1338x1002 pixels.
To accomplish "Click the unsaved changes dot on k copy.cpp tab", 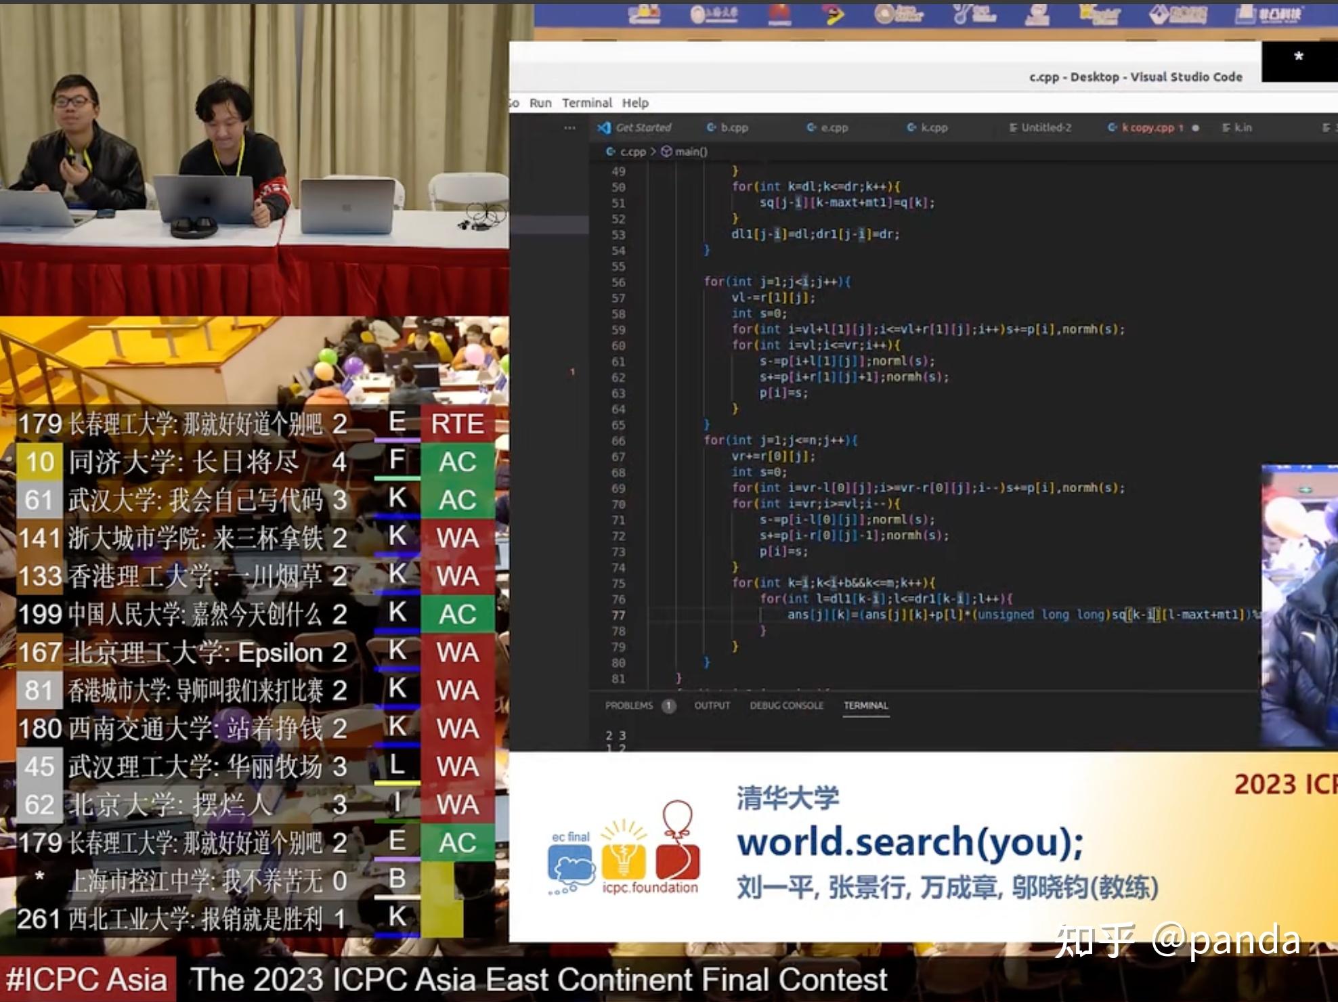I will coord(1195,129).
